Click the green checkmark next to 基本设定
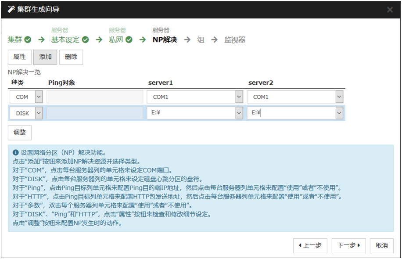The width and height of the screenshot is (402, 259). [85, 40]
